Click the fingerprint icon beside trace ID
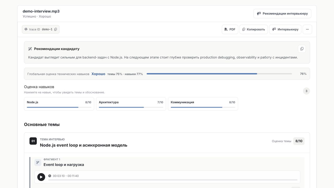This screenshot has width=334, height=188. tap(26, 30)
